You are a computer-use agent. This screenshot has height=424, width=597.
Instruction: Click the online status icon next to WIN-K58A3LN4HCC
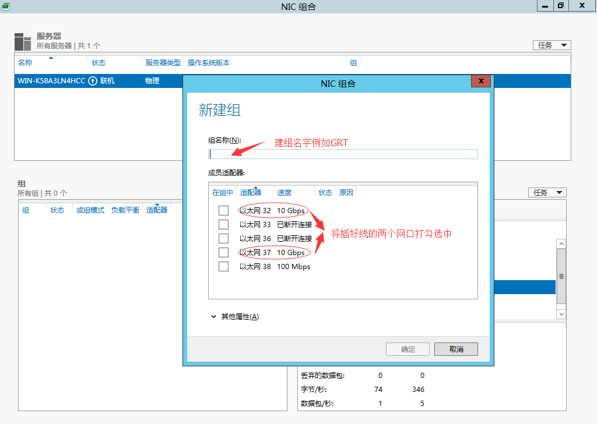[x=93, y=81]
